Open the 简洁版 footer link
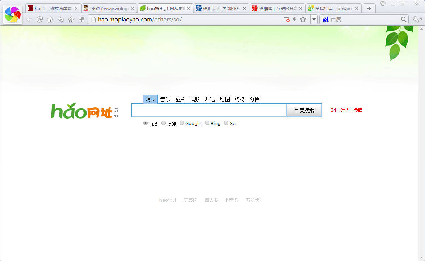This screenshot has width=425, height=261. point(211,200)
